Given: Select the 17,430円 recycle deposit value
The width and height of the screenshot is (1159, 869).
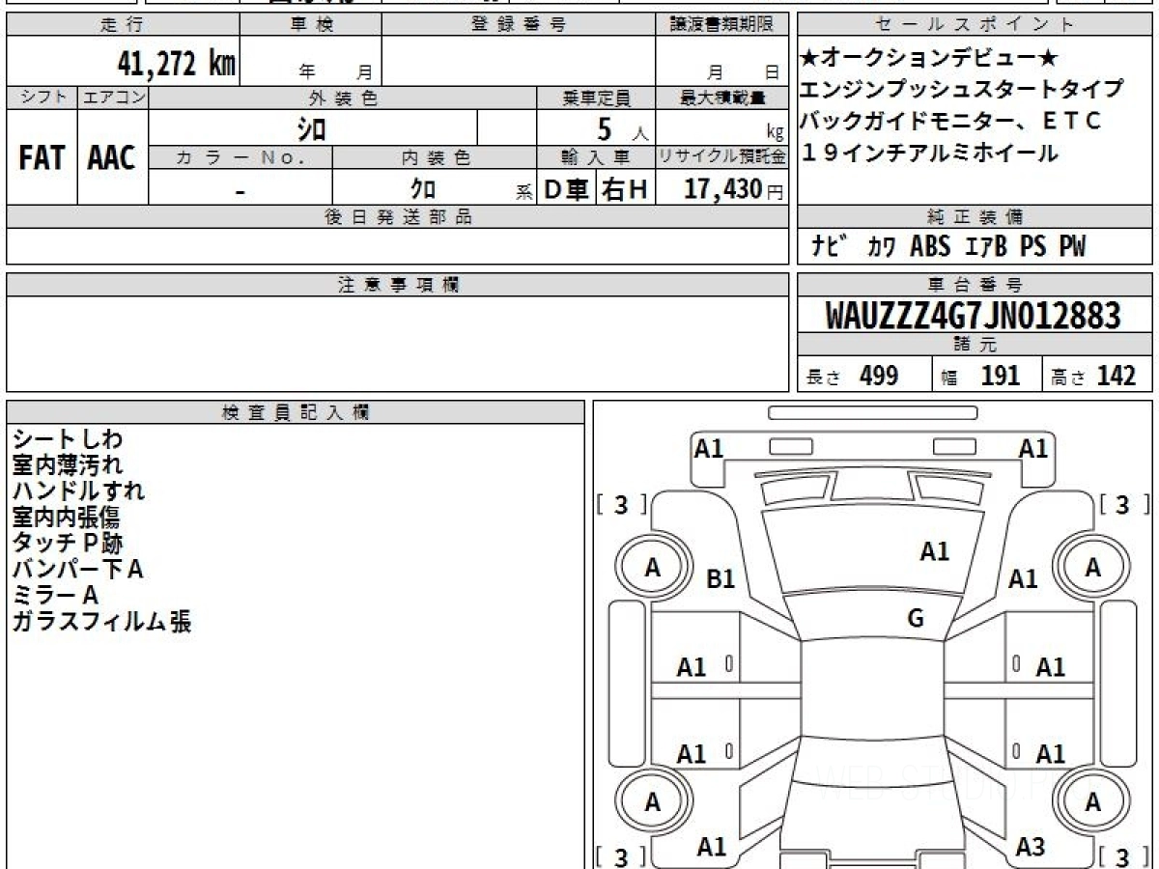Looking at the screenshot, I should [x=733, y=189].
